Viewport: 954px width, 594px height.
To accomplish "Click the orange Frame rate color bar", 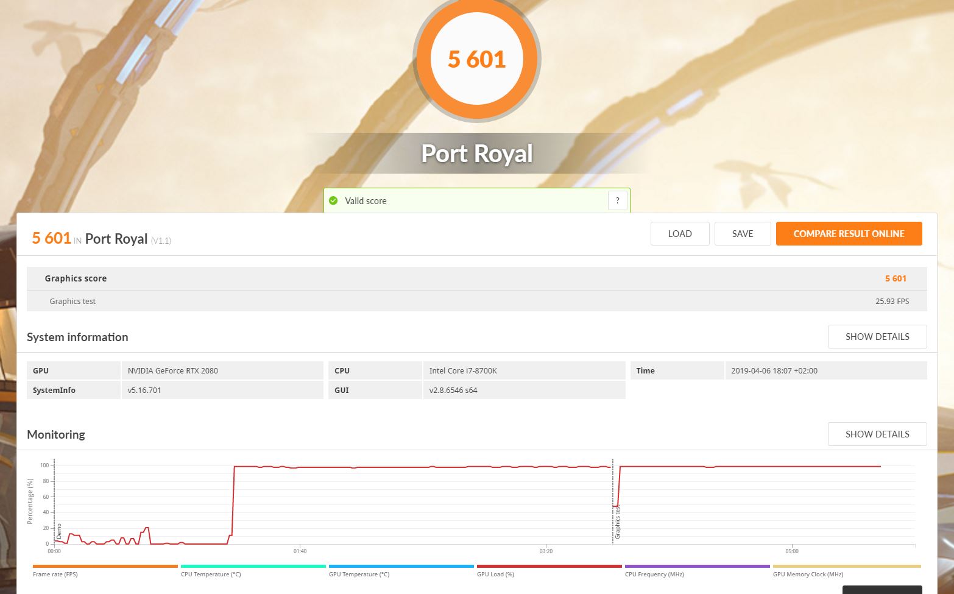I will (x=105, y=567).
